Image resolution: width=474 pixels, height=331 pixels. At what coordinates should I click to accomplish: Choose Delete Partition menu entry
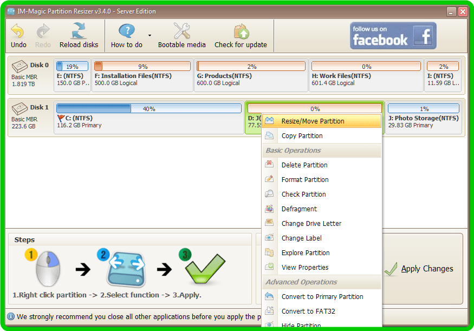tap(322, 165)
